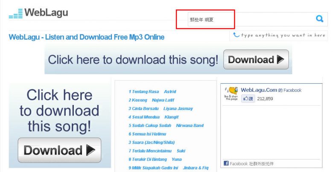Click WebLagu Listen and Download heading link
This screenshot has height=172, width=333.
coord(86,37)
